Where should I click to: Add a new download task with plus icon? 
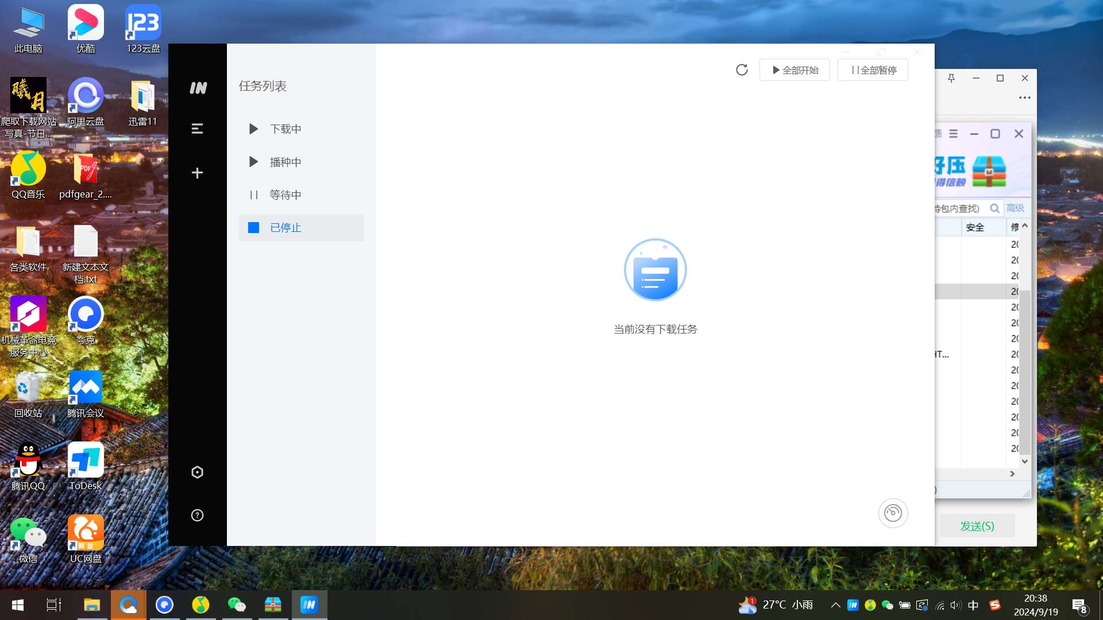point(197,173)
